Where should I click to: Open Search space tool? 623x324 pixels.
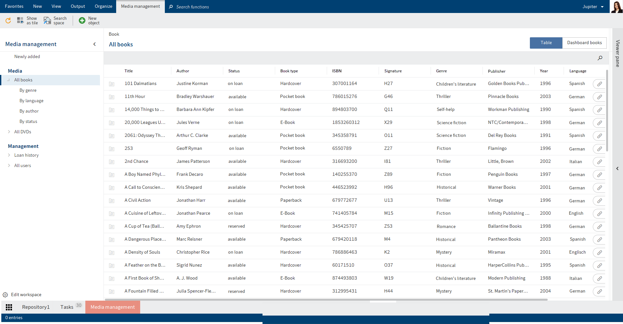point(55,21)
